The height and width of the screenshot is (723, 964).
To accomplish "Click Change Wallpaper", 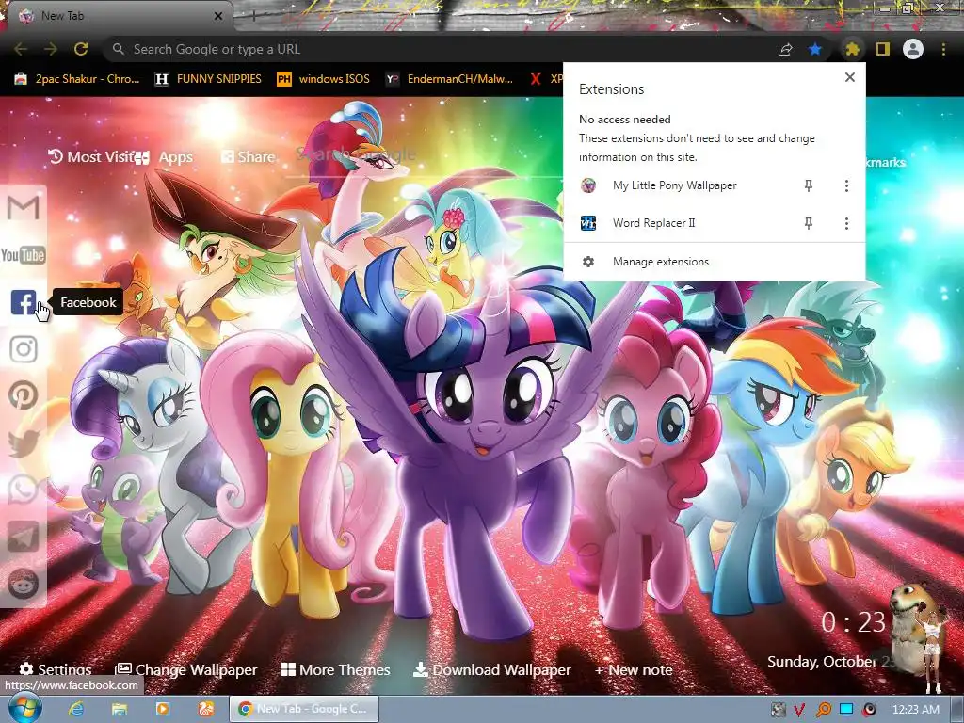I will pos(186,669).
